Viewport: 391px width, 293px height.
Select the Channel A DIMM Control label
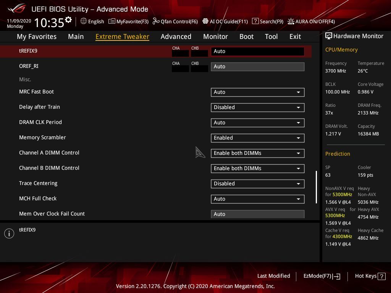49,153
